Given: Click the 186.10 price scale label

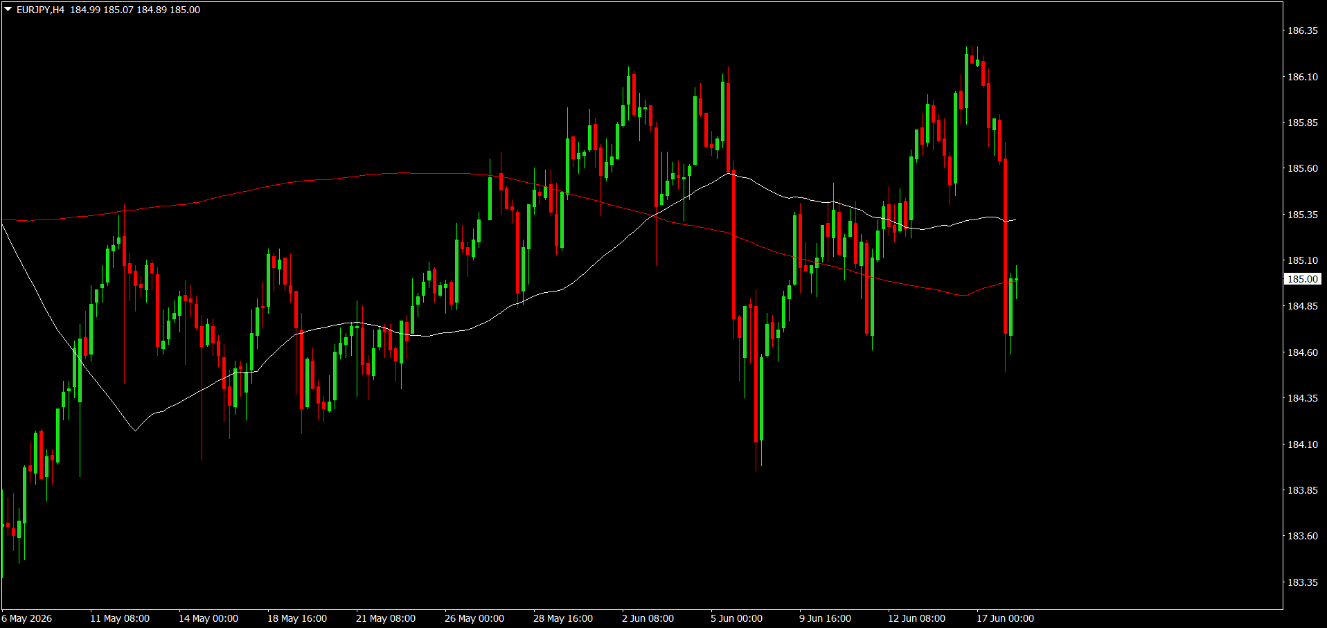Looking at the screenshot, I should click(x=1302, y=77).
